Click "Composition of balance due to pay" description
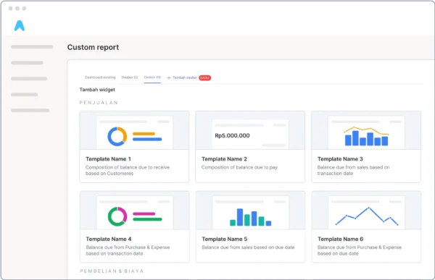Viewport: 435px width, 280px height. (x=239, y=167)
